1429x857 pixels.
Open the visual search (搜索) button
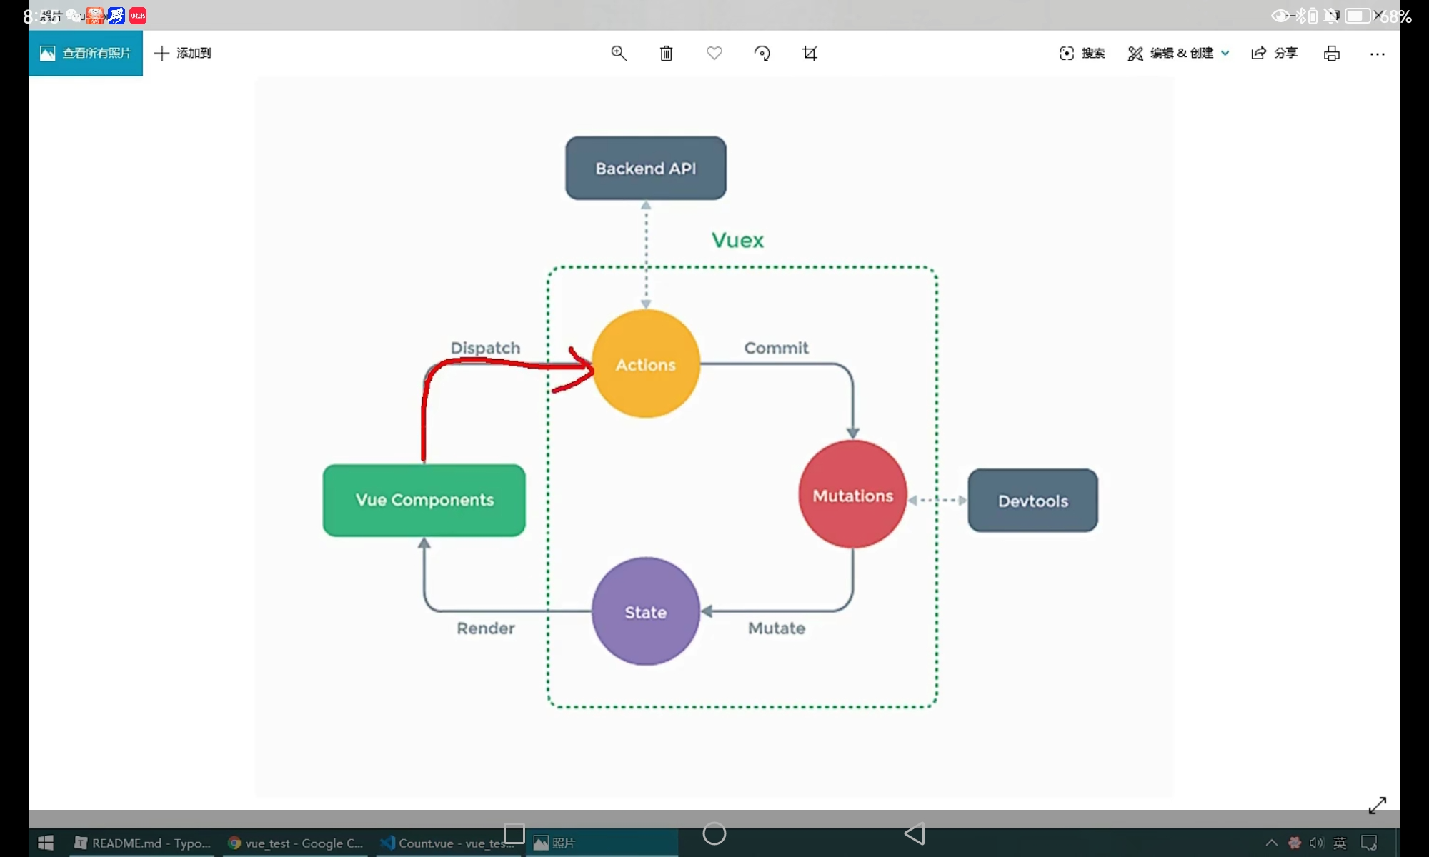[1082, 54]
